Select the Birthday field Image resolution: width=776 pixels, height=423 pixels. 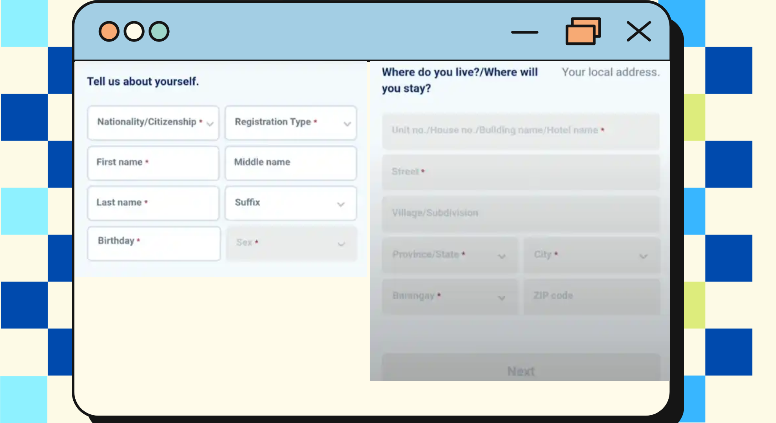point(154,243)
